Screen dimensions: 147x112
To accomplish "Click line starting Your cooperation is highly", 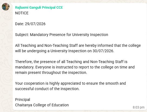I will coord(71,83).
